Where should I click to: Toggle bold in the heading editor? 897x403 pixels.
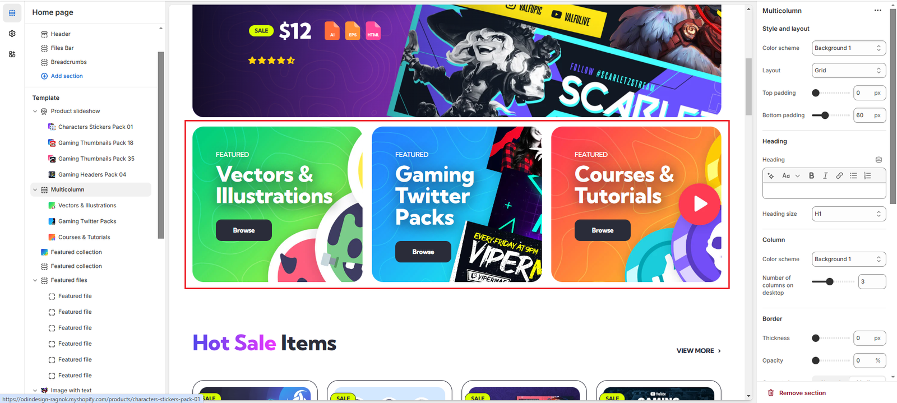click(811, 175)
